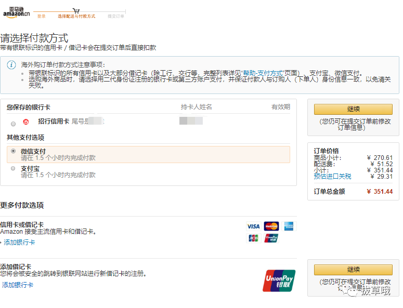
Task: Click the 选择配送与付款方式 step
Action: (76, 16)
